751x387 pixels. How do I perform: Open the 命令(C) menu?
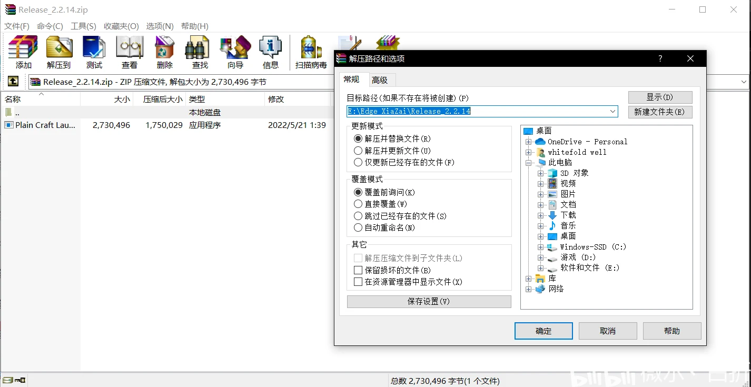click(x=50, y=26)
